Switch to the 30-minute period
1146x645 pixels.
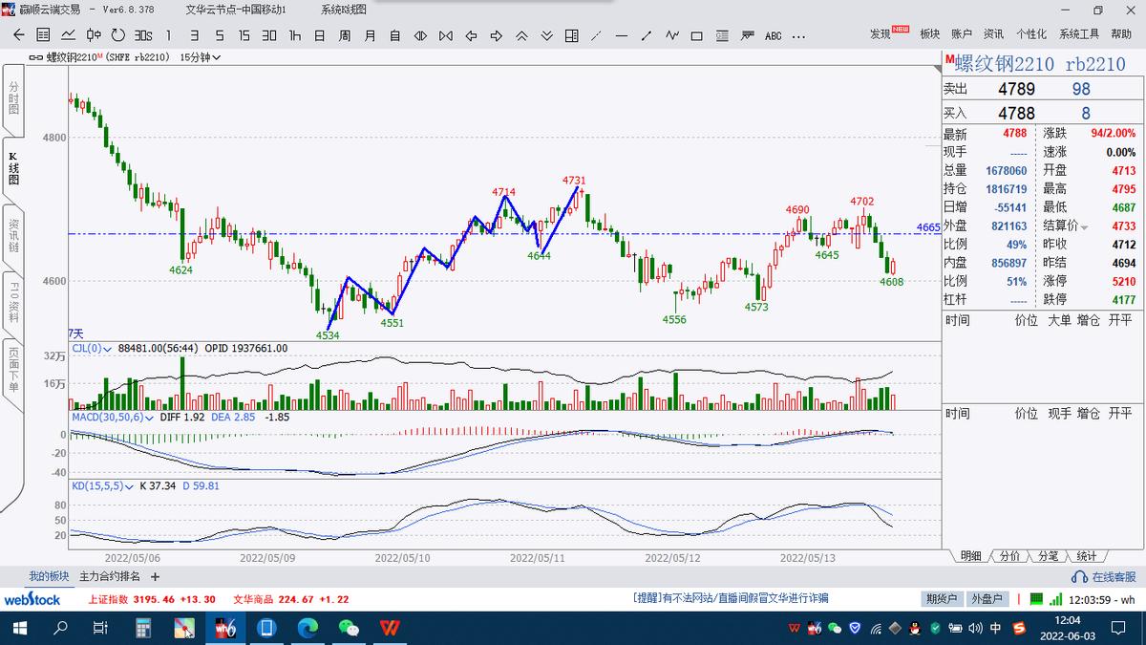pos(269,35)
